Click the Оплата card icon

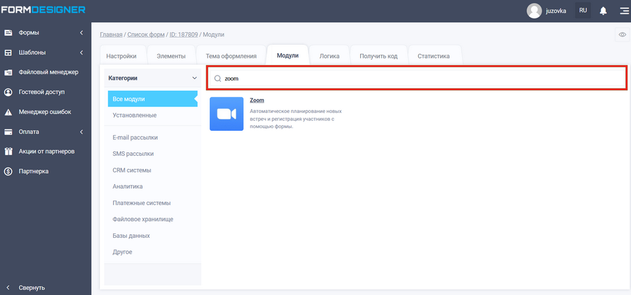coord(8,132)
